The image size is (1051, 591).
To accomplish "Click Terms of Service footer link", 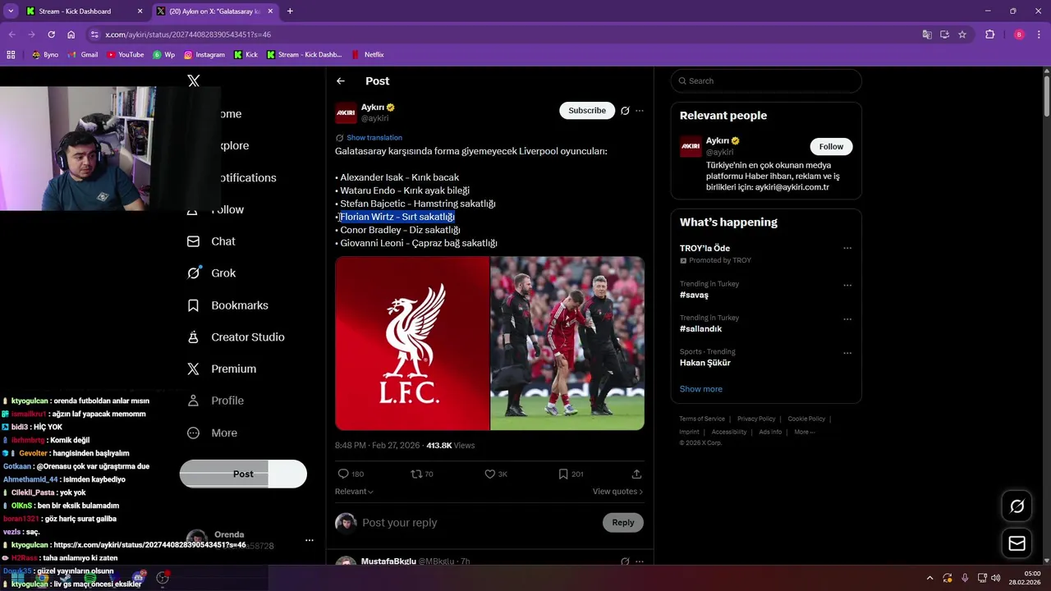I will pos(702,419).
